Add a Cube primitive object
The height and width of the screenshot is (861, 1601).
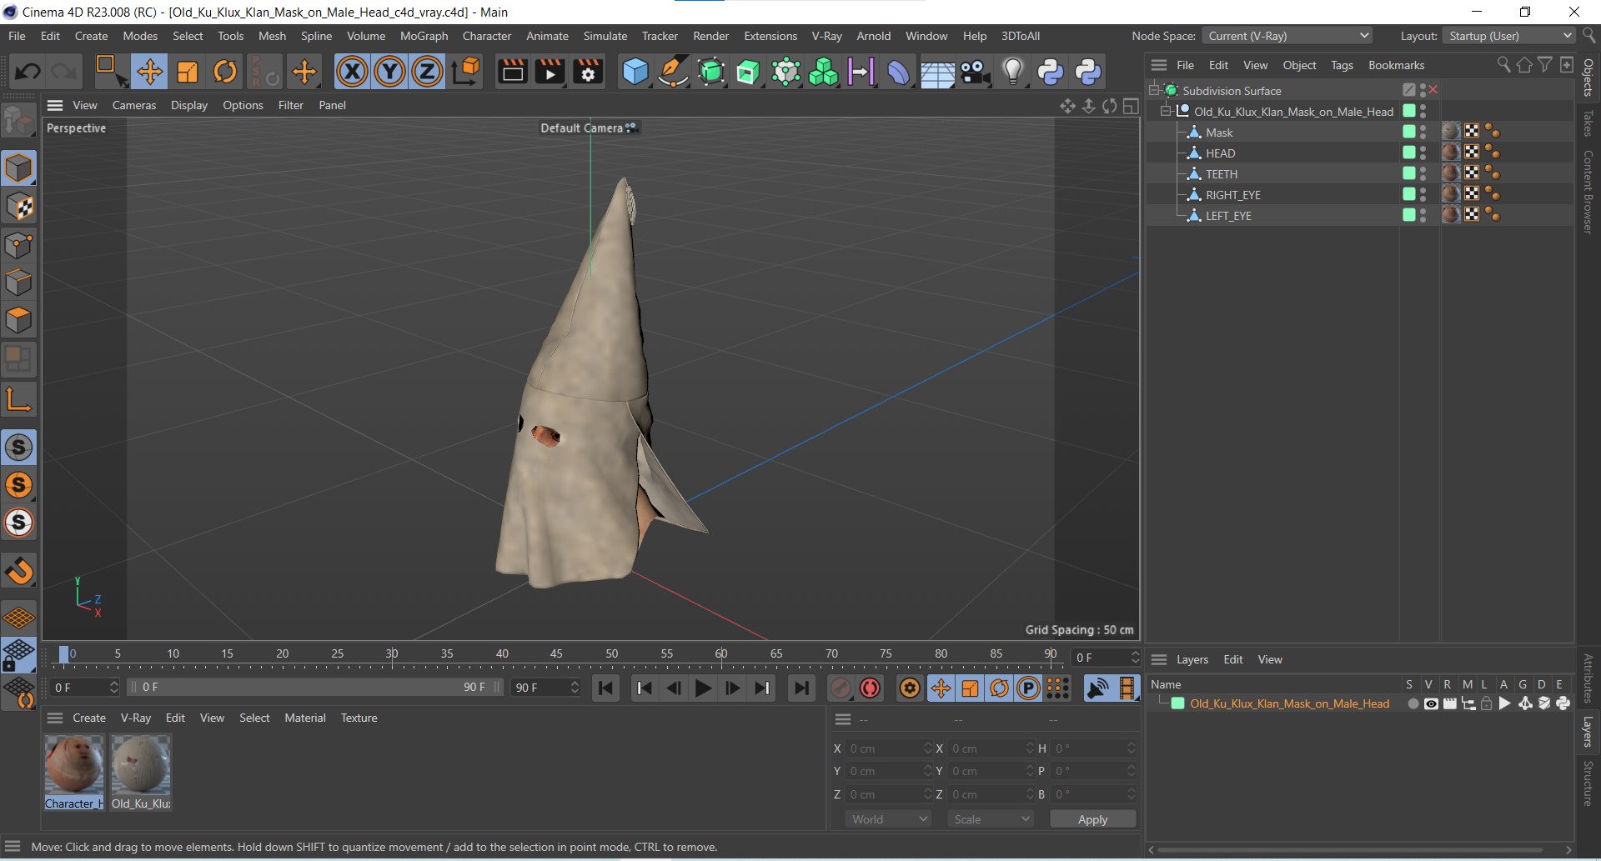[635, 72]
